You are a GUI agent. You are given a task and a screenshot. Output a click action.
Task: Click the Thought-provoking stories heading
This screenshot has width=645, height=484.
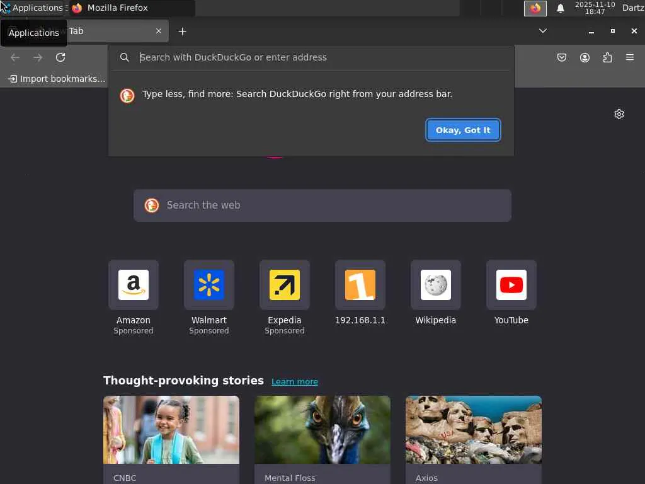coord(183,380)
